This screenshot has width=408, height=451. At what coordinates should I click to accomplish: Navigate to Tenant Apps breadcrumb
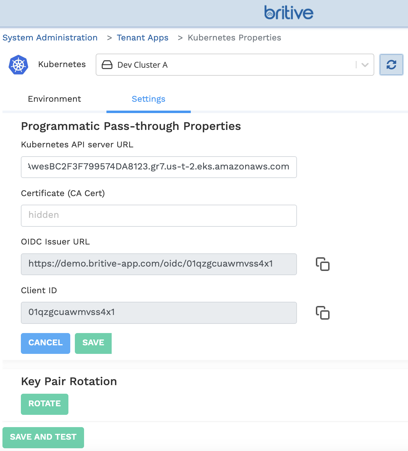pos(142,38)
